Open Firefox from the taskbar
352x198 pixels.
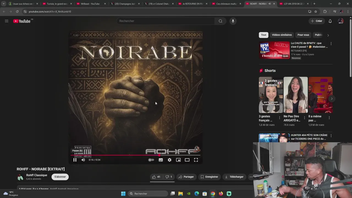point(221,194)
